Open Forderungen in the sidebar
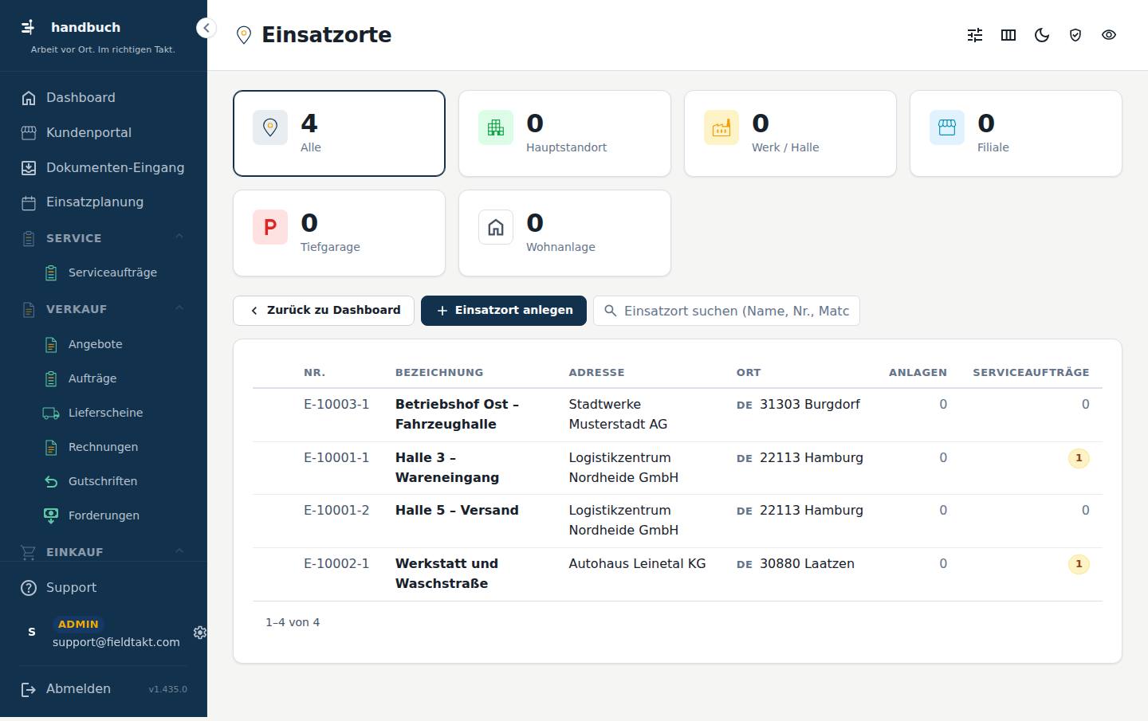This screenshot has height=721, width=1148. (114, 515)
